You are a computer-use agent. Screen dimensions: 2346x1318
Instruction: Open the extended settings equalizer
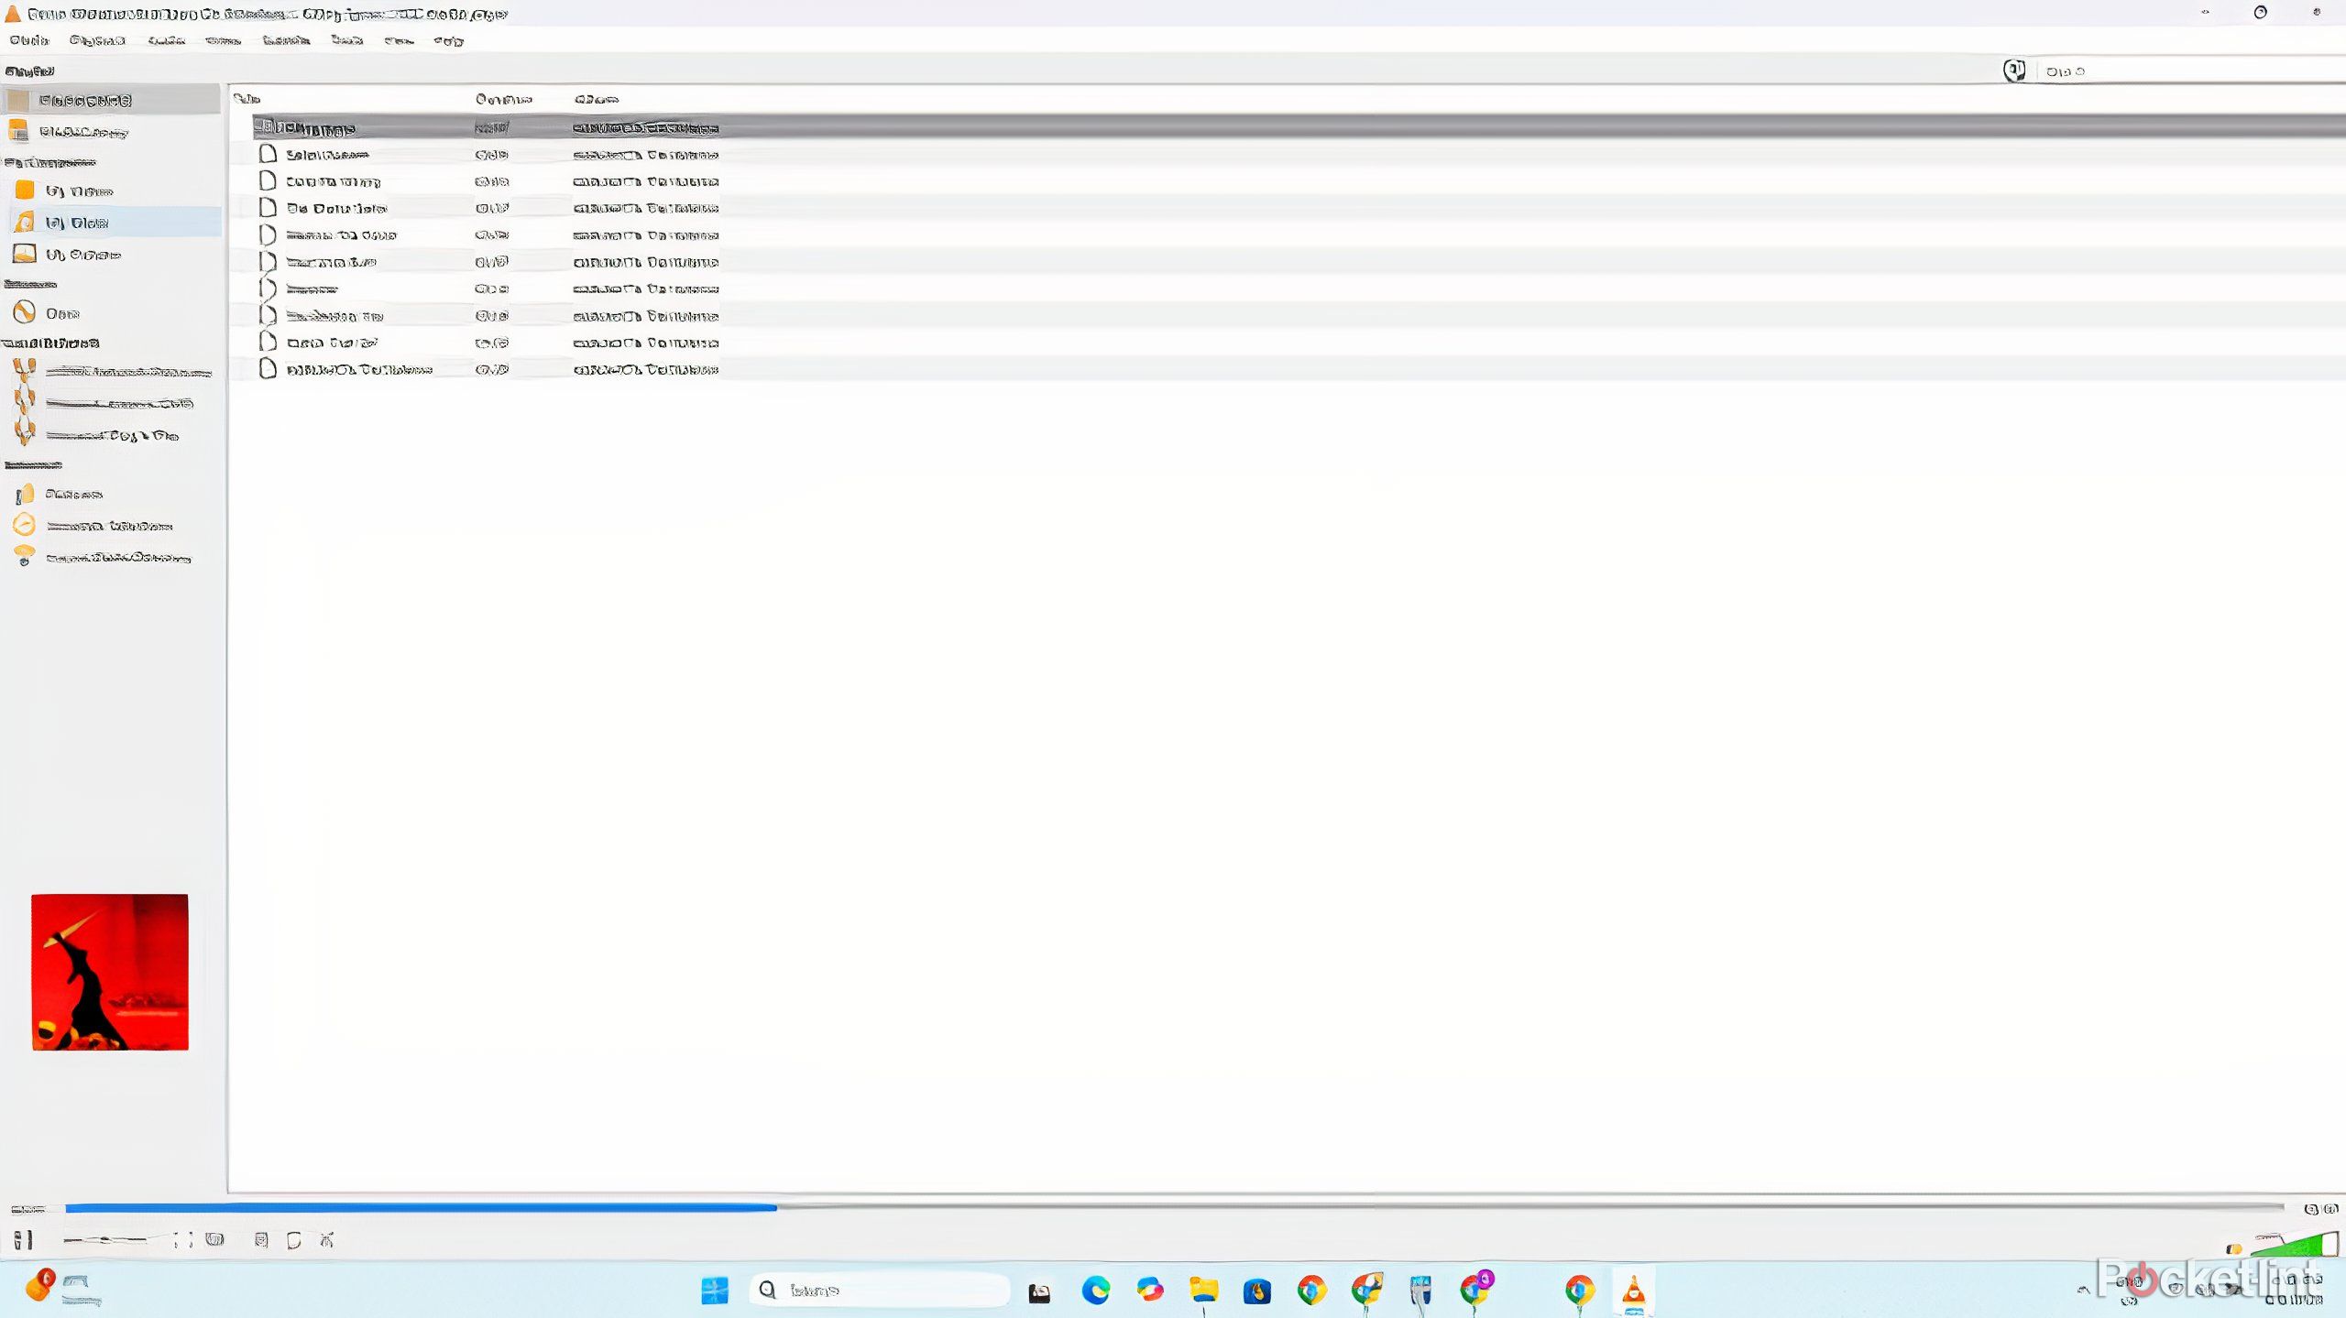pyautogui.click(x=261, y=1242)
